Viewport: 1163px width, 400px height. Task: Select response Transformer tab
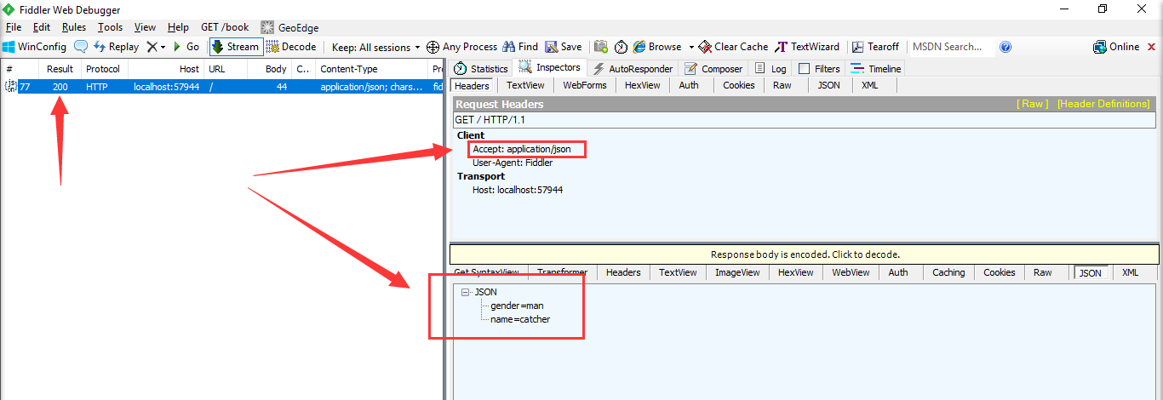pyautogui.click(x=561, y=272)
